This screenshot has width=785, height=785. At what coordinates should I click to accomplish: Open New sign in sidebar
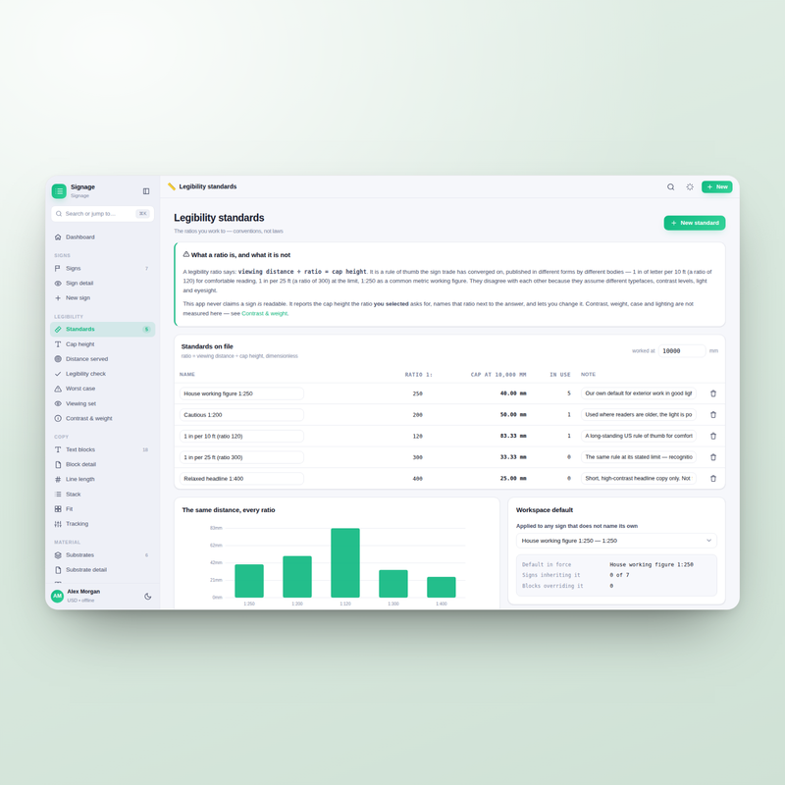pos(103,298)
